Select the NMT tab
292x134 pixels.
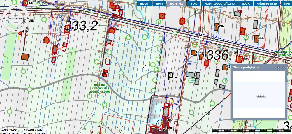(287, 4)
